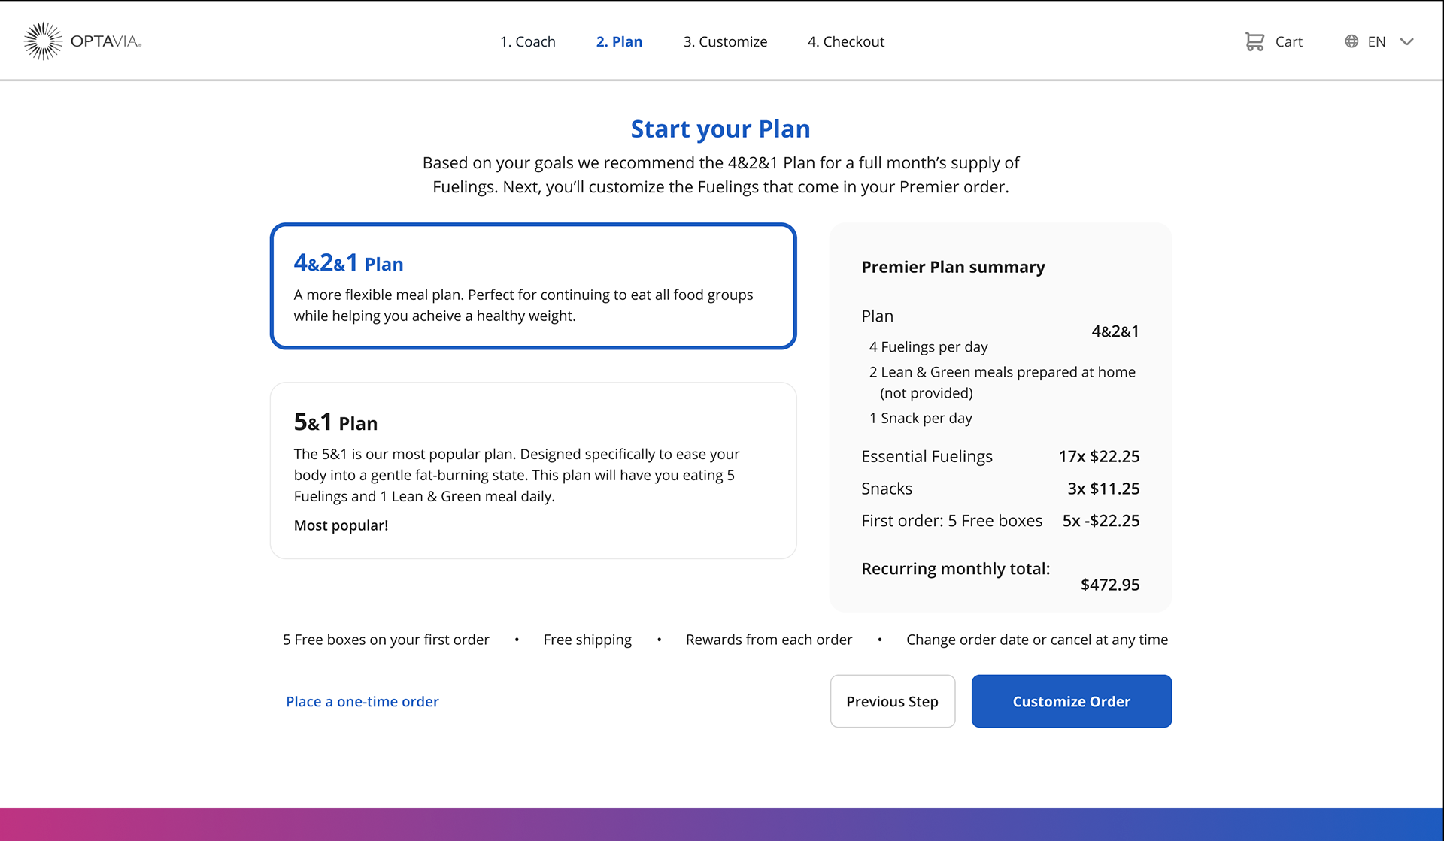Click the OPTAVIA starburst logo icon
Image resolution: width=1444 pixels, height=841 pixels.
point(42,41)
